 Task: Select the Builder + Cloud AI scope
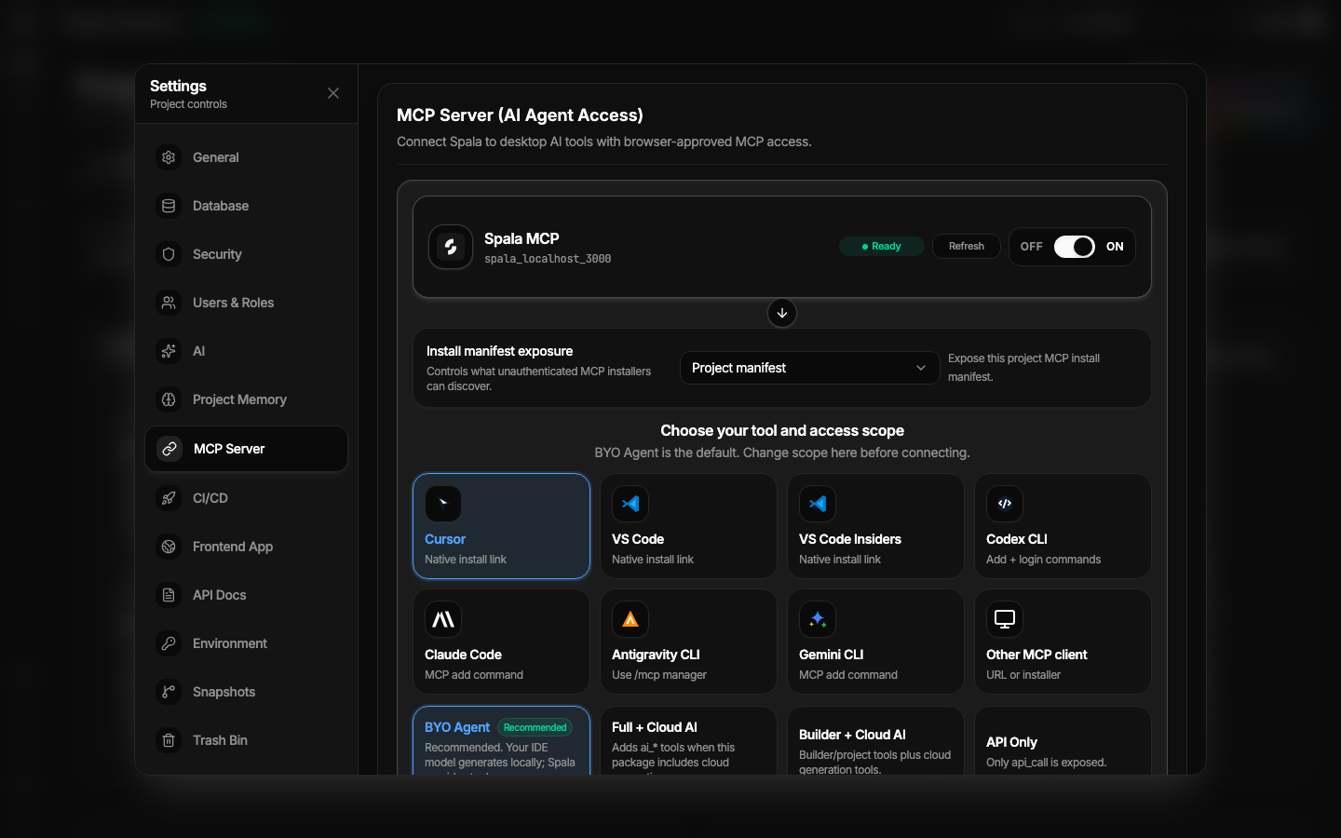pos(875,741)
